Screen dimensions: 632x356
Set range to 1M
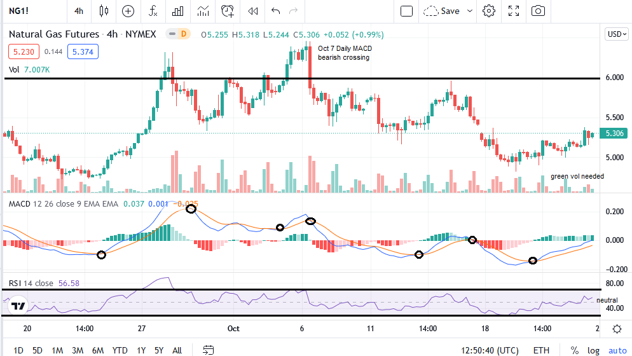pyautogui.click(x=57, y=350)
